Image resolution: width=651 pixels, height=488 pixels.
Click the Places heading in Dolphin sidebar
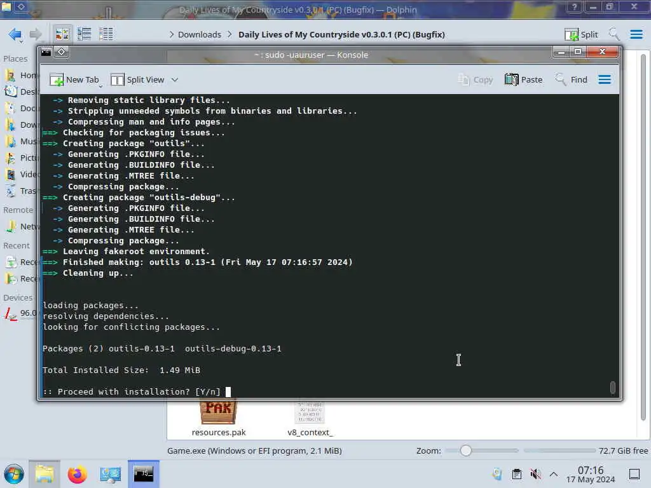pyautogui.click(x=15, y=59)
